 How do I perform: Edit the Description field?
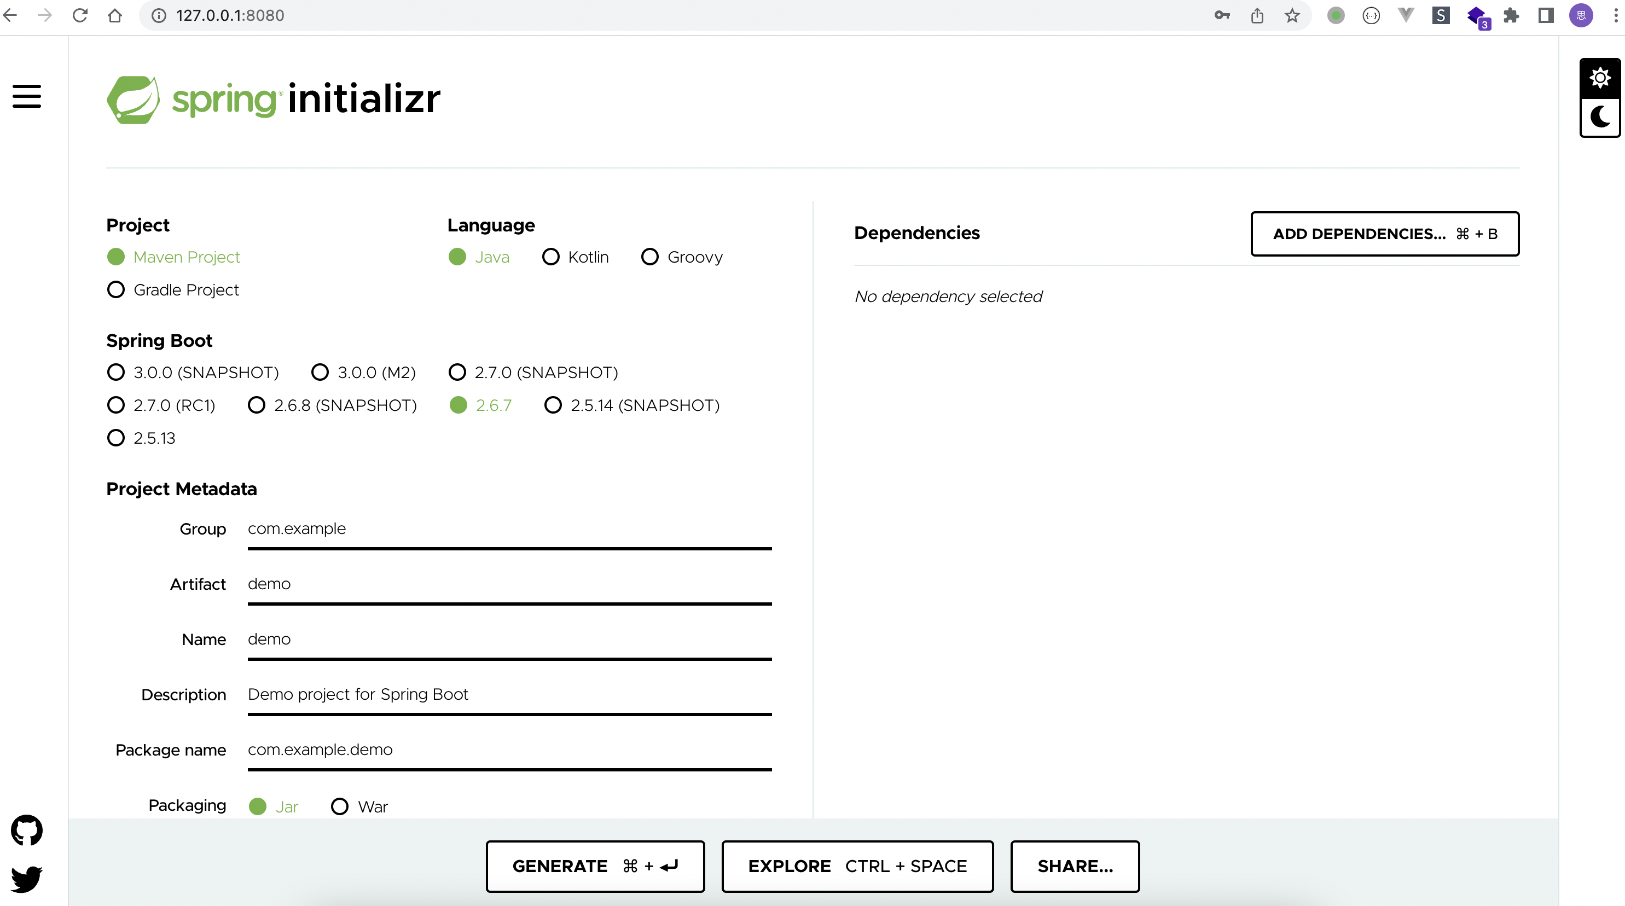pyautogui.click(x=510, y=696)
